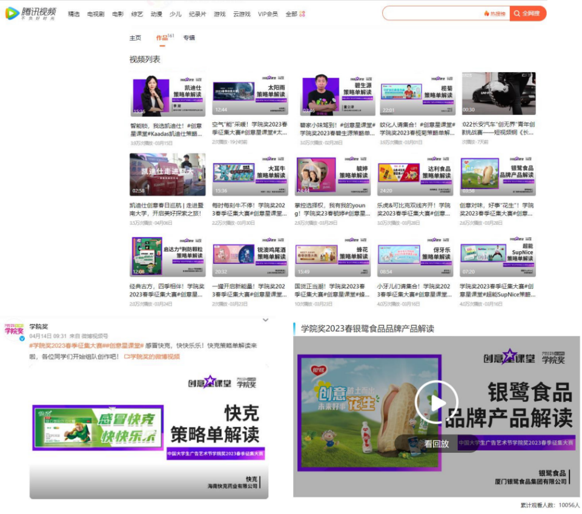Open the 银鹭食品品牌产品解读 list thumbnail
582x514 pixels.
498,174
